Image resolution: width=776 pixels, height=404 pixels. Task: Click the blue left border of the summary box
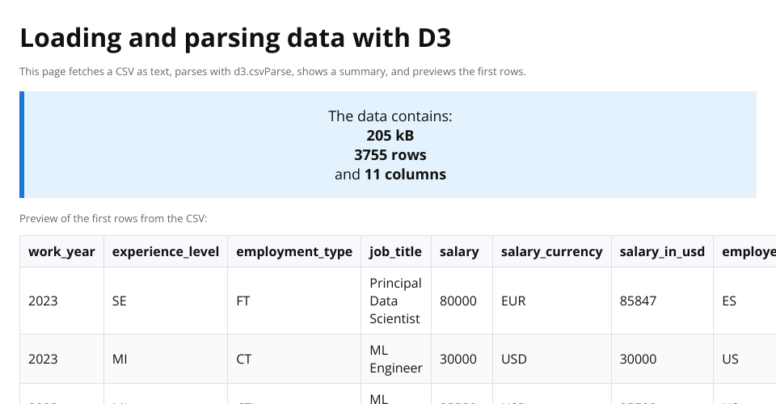coord(22,145)
